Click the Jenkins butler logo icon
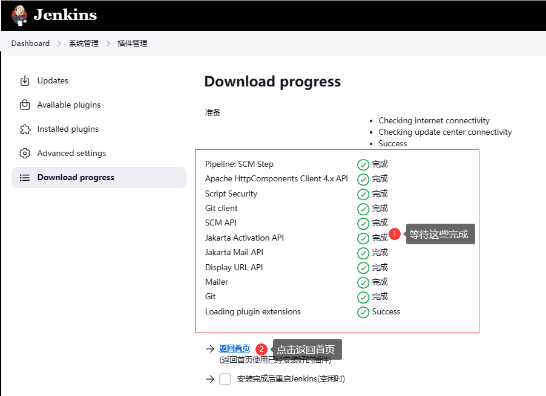 (x=19, y=16)
